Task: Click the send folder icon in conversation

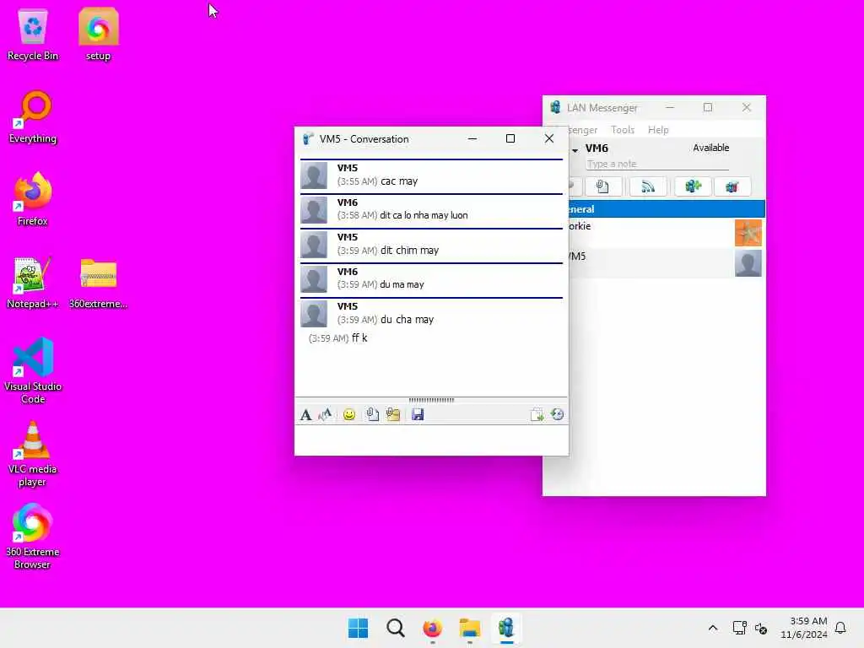Action: pos(393,414)
